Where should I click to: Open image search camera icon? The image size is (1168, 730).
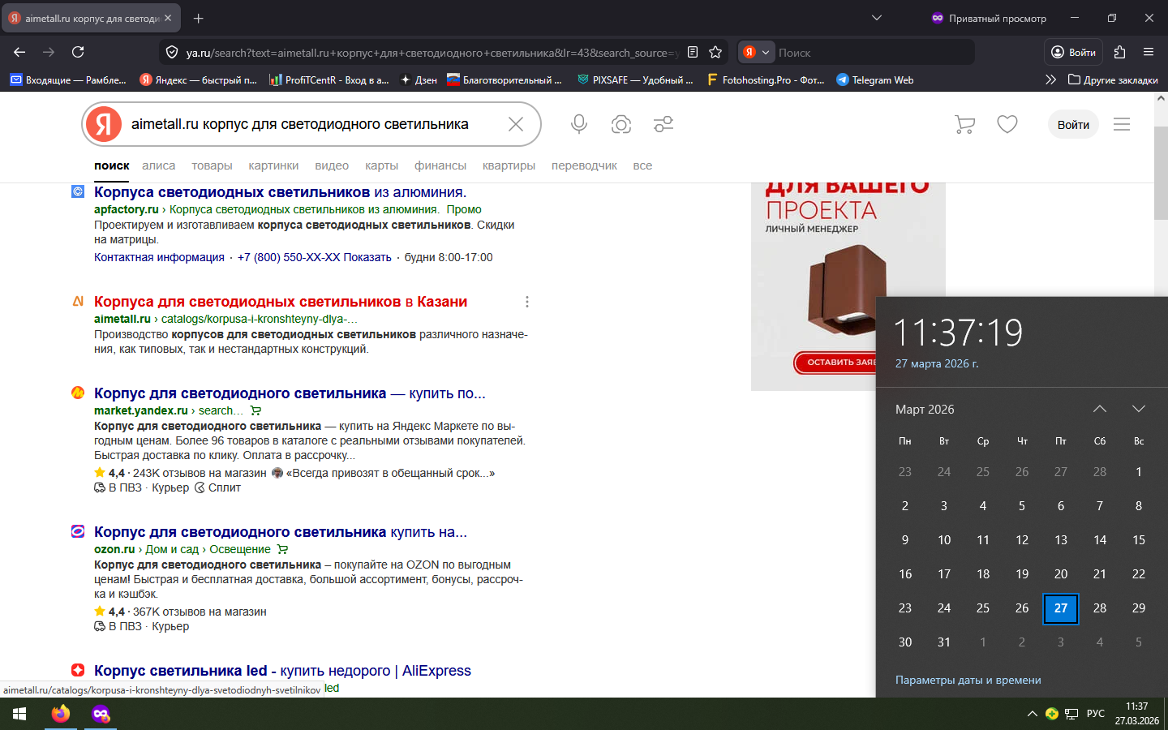click(621, 124)
